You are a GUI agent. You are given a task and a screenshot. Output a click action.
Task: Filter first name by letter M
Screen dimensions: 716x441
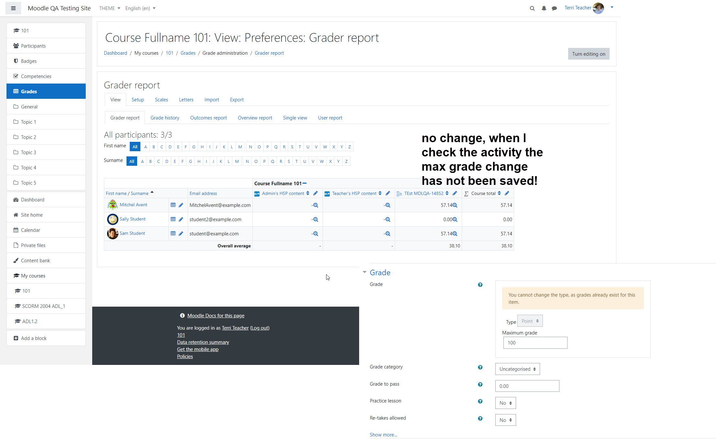pyautogui.click(x=240, y=147)
